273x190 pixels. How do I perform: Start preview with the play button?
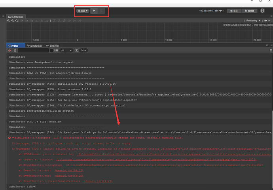click(x=94, y=11)
